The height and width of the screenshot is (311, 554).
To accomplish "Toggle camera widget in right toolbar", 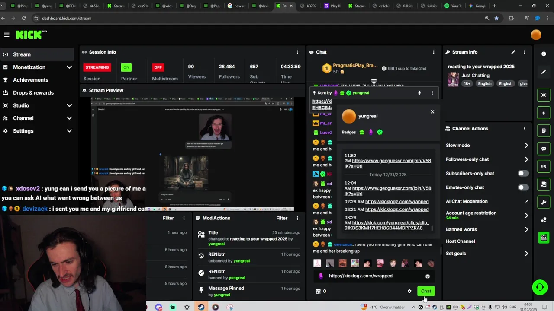I will pyautogui.click(x=544, y=184).
